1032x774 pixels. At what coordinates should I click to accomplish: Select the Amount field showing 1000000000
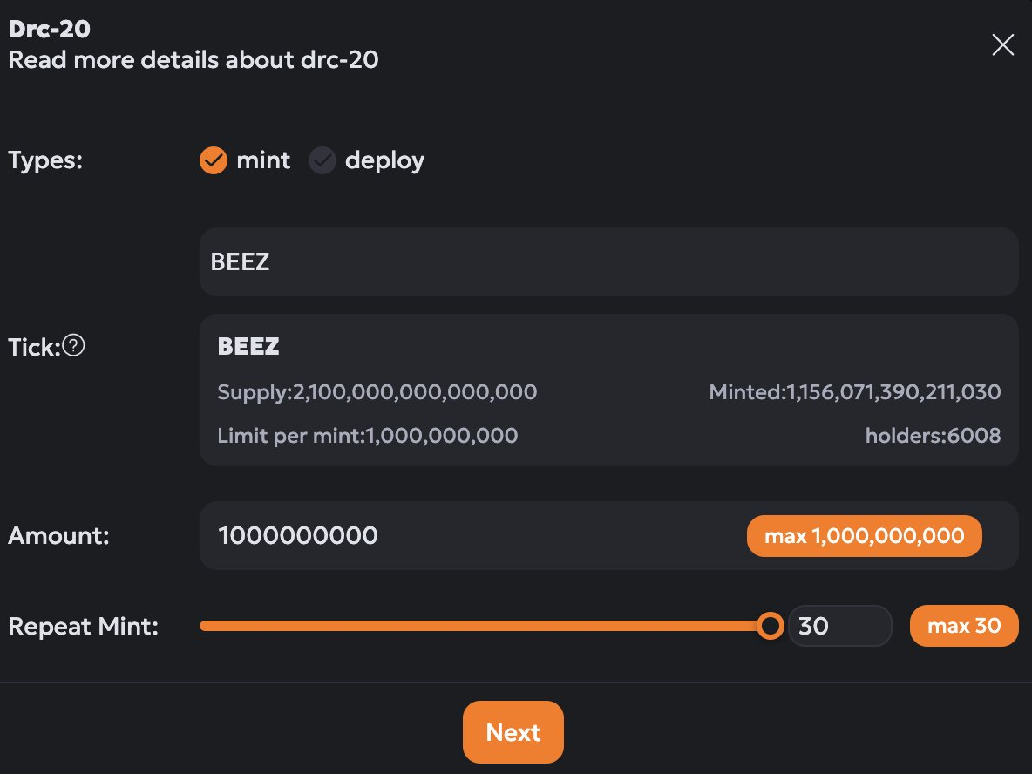(x=436, y=535)
